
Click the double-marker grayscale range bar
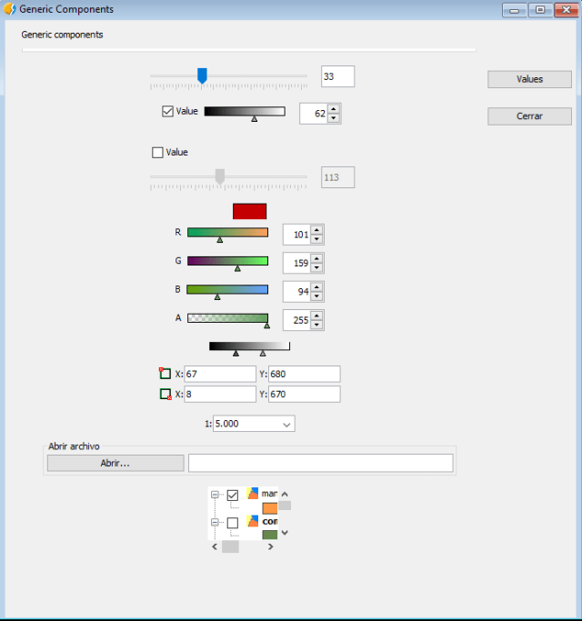pos(249,346)
